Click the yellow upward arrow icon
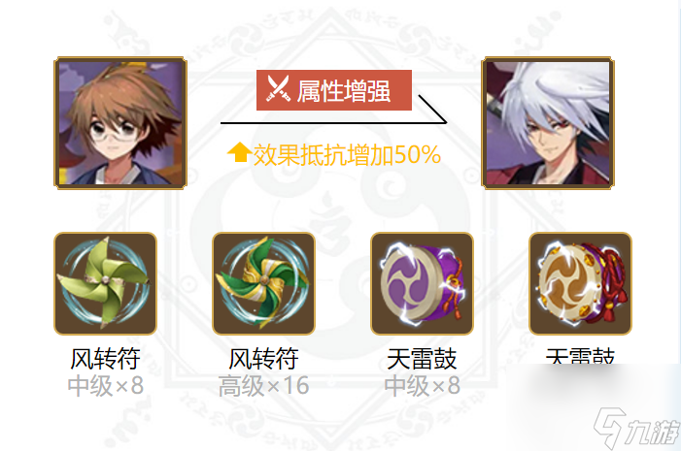This screenshot has height=451, width=681. [238, 152]
